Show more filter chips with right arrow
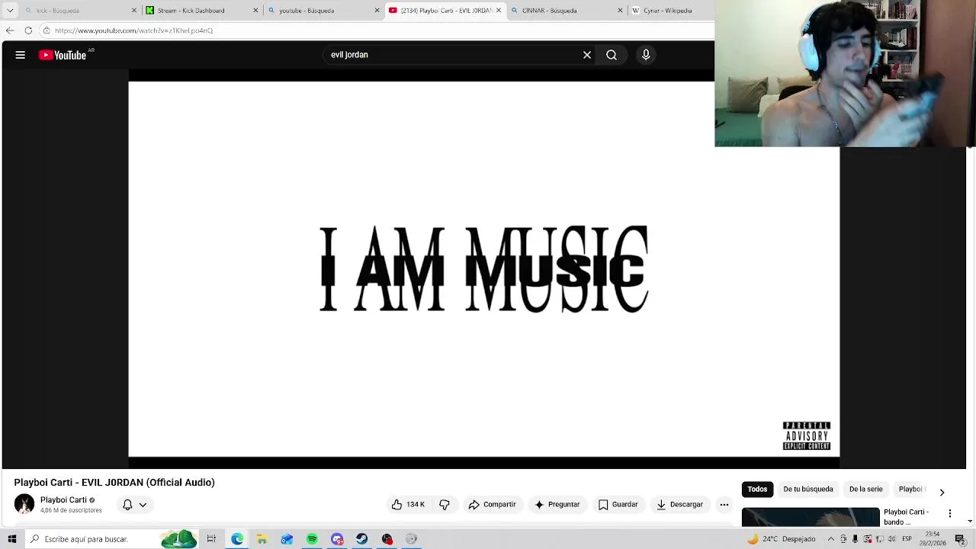This screenshot has width=976, height=549. [942, 493]
